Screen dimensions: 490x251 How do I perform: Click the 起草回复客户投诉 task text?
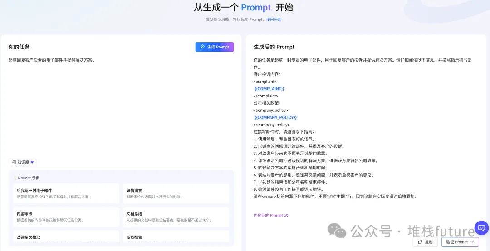[x=52, y=60]
